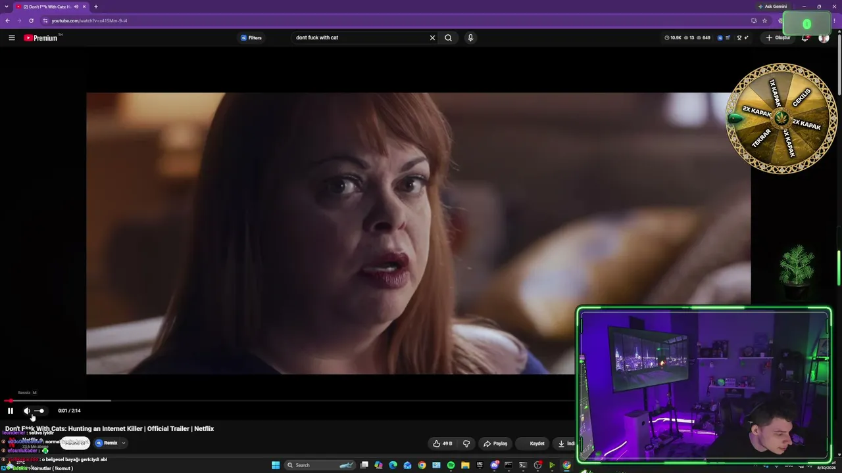Click the install/cast screen icon in address bar

pyautogui.click(x=754, y=20)
